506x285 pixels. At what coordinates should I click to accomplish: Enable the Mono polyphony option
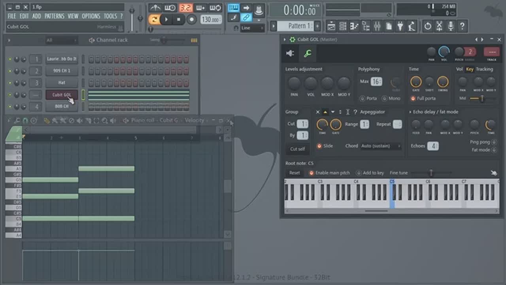(384, 98)
